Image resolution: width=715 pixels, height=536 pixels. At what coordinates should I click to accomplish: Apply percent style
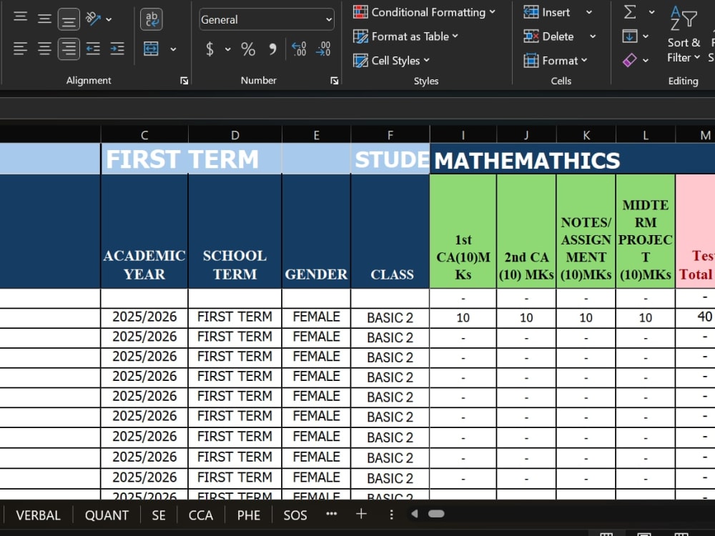pos(248,49)
